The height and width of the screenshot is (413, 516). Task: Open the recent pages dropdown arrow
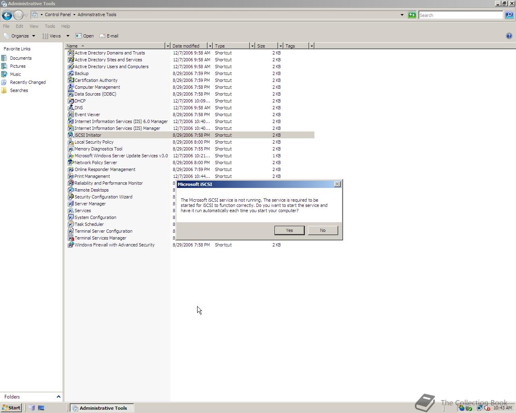(x=26, y=15)
